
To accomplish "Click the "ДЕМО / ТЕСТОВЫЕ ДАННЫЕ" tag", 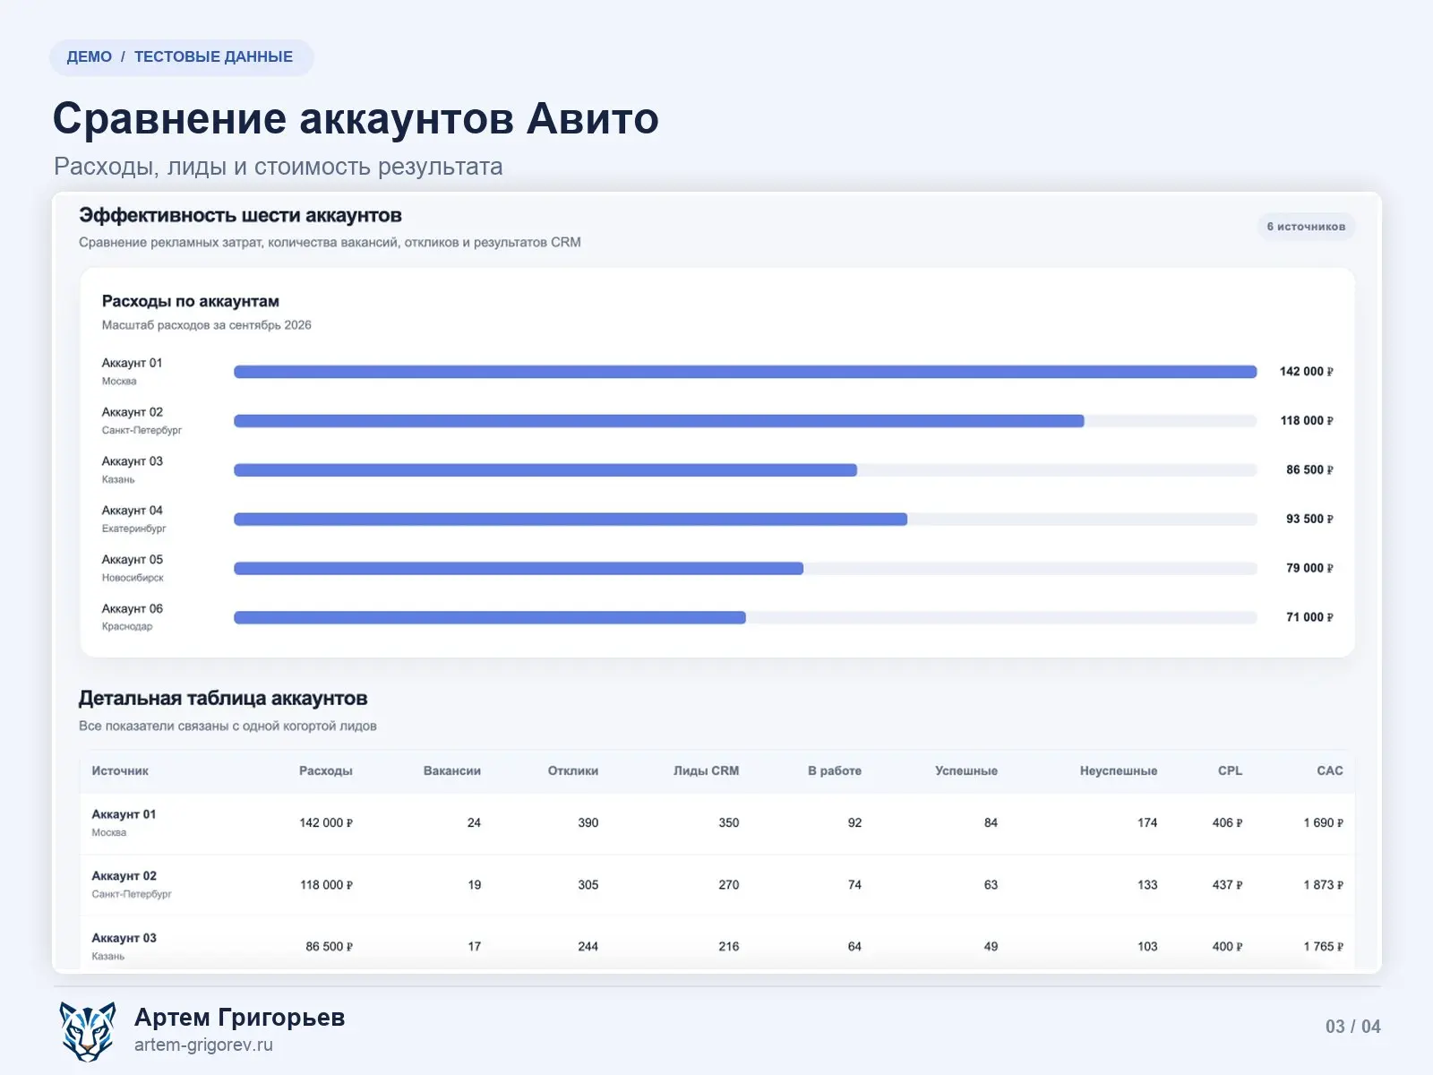I will [x=180, y=57].
